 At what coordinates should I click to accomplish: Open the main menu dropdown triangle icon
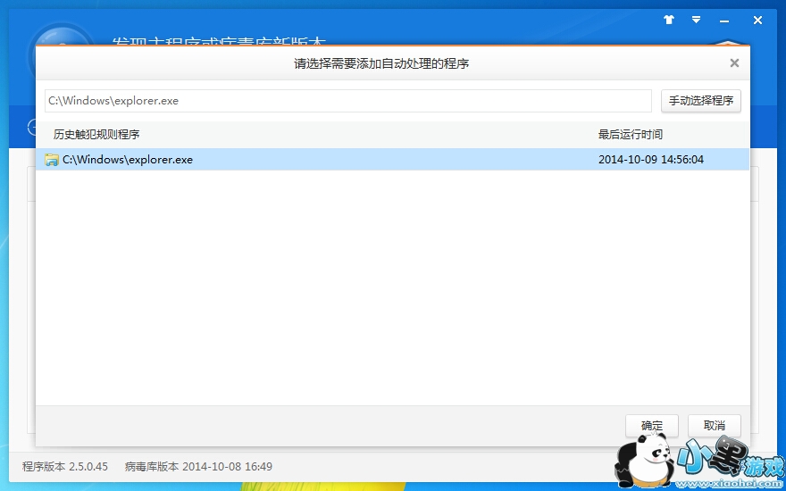[x=697, y=20]
